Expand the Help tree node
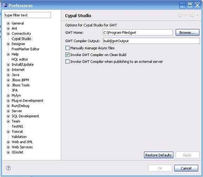203x177 pixels. (8, 54)
